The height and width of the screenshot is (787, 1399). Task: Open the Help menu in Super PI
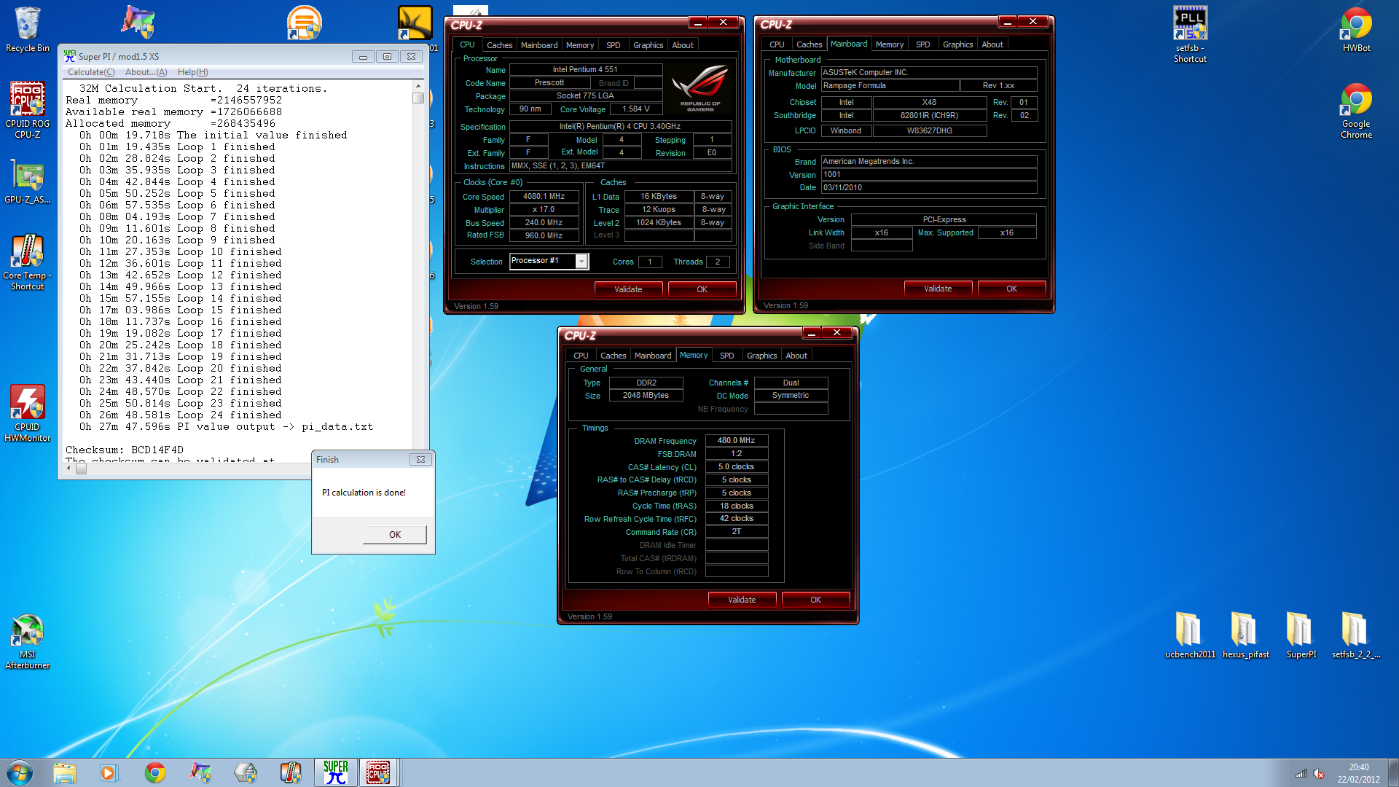coord(192,72)
